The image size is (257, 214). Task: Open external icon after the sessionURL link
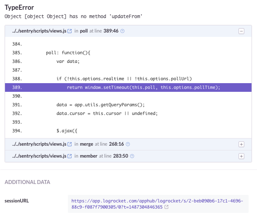(166, 207)
